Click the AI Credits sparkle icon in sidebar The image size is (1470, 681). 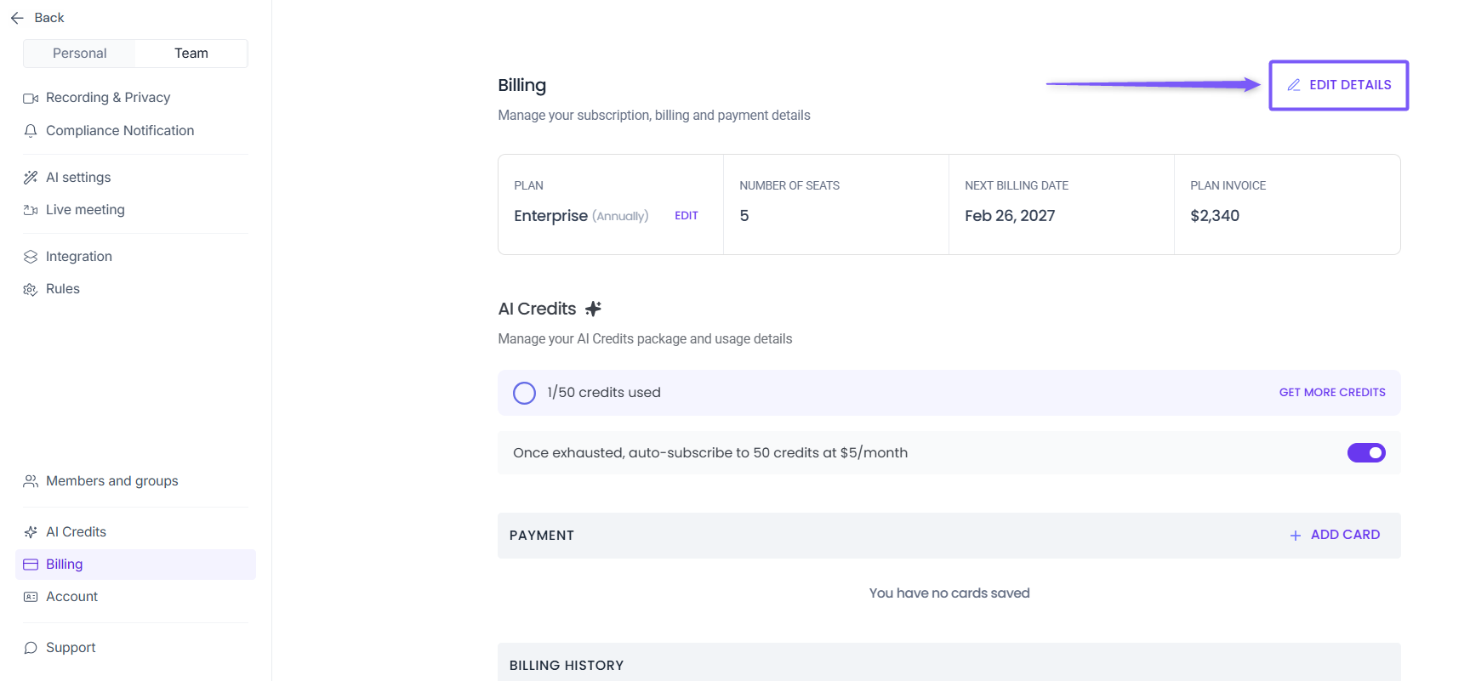click(31, 532)
